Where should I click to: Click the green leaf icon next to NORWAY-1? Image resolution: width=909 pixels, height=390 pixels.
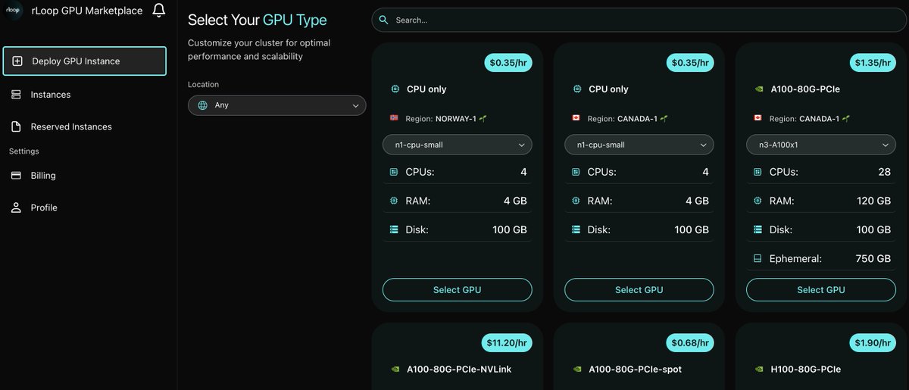pyautogui.click(x=483, y=119)
